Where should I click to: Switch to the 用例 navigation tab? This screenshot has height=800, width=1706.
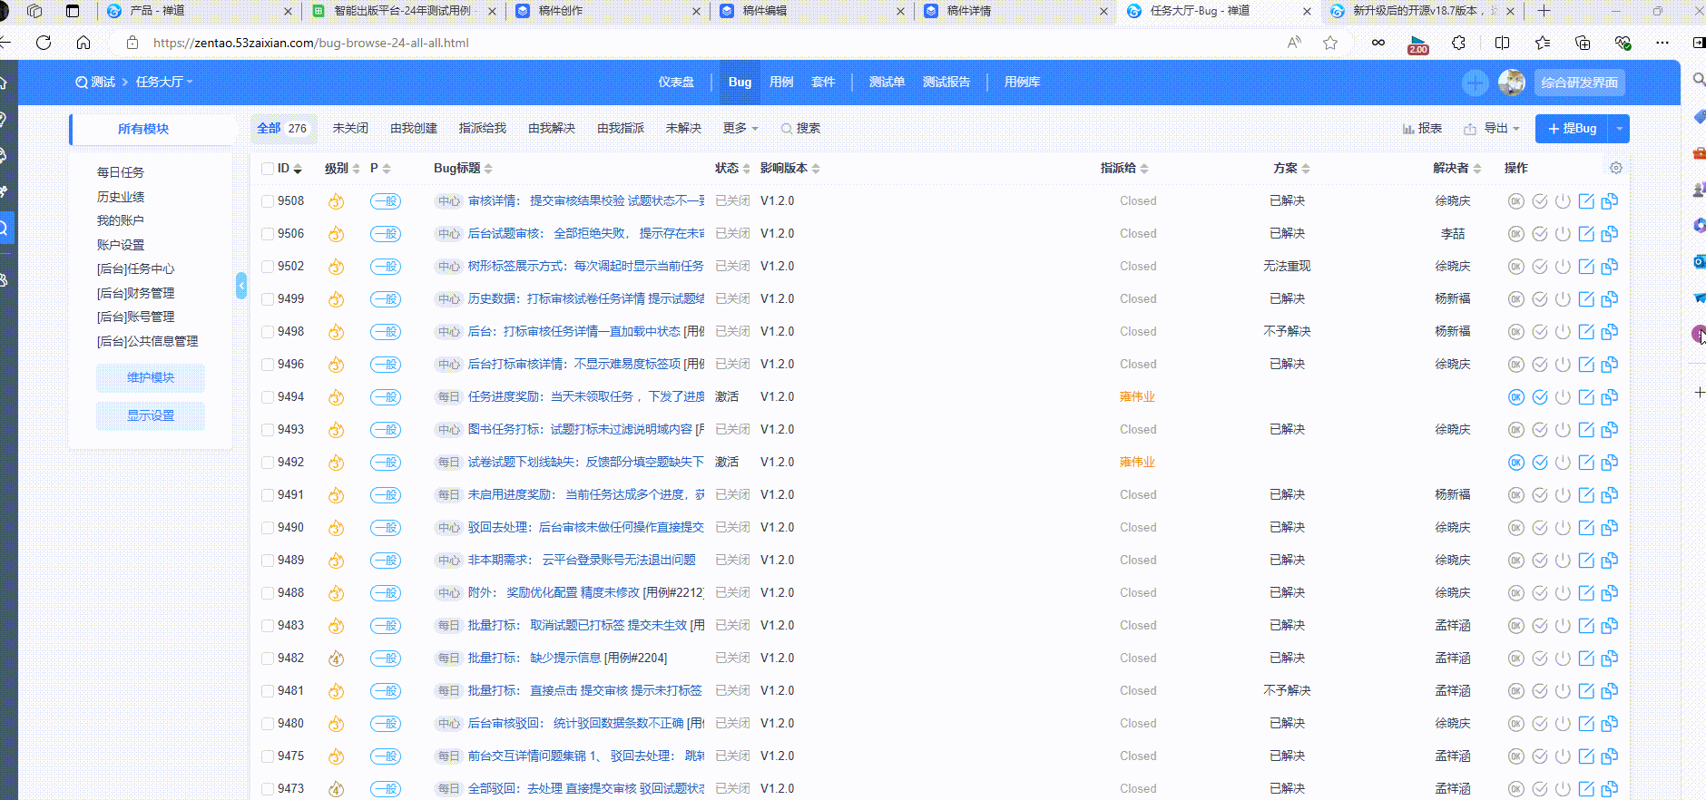pyautogui.click(x=780, y=83)
